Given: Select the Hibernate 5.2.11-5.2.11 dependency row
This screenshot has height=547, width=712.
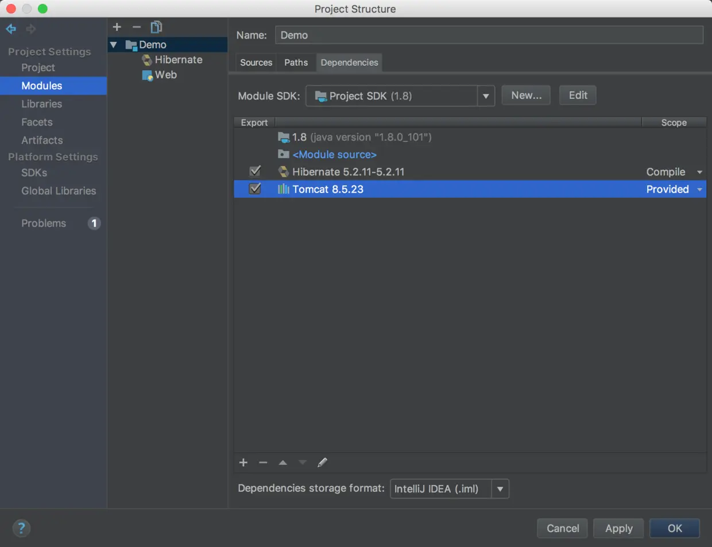Looking at the screenshot, I should point(470,172).
